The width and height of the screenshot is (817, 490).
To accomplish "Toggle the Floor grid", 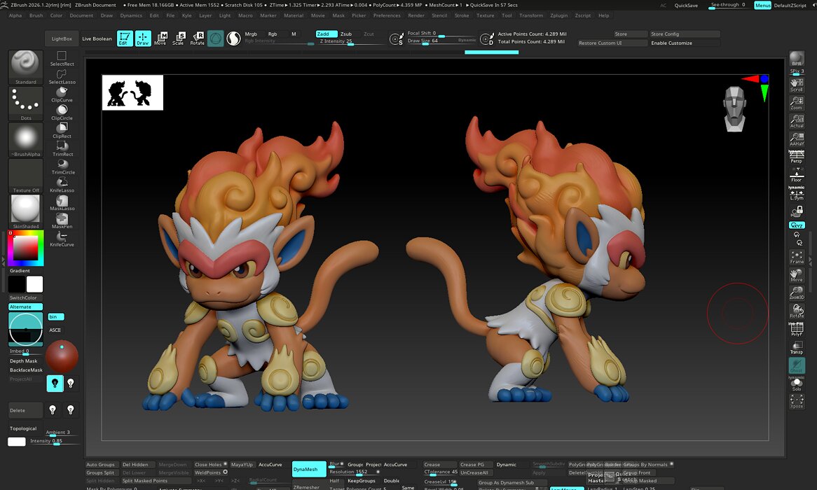I will click(x=797, y=176).
